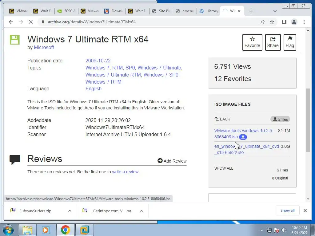Open Windows Explorer from the taskbar
The image size is (315, 236).
coord(27,230)
